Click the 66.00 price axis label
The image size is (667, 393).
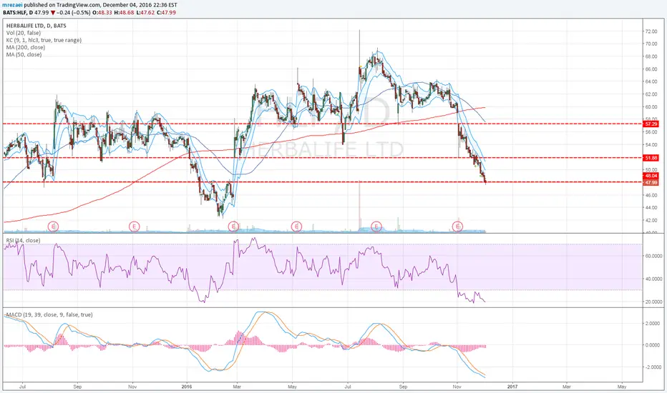point(651,69)
